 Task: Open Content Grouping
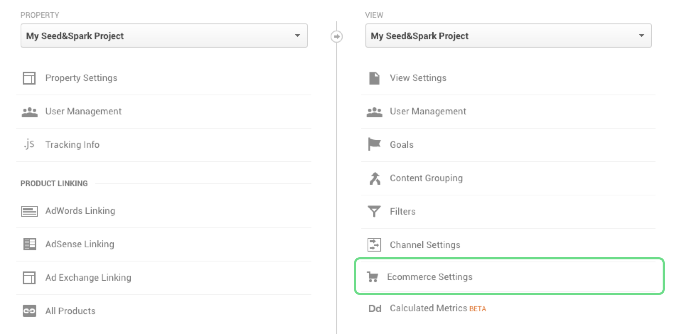click(426, 178)
